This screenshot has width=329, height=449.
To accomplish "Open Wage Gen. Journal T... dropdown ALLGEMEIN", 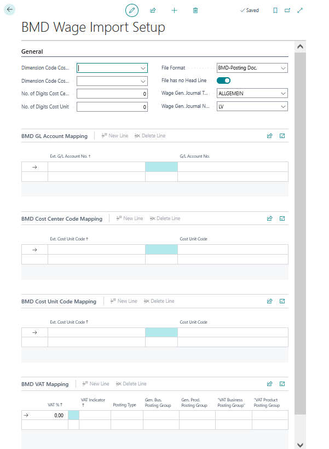I will pyautogui.click(x=283, y=93).
